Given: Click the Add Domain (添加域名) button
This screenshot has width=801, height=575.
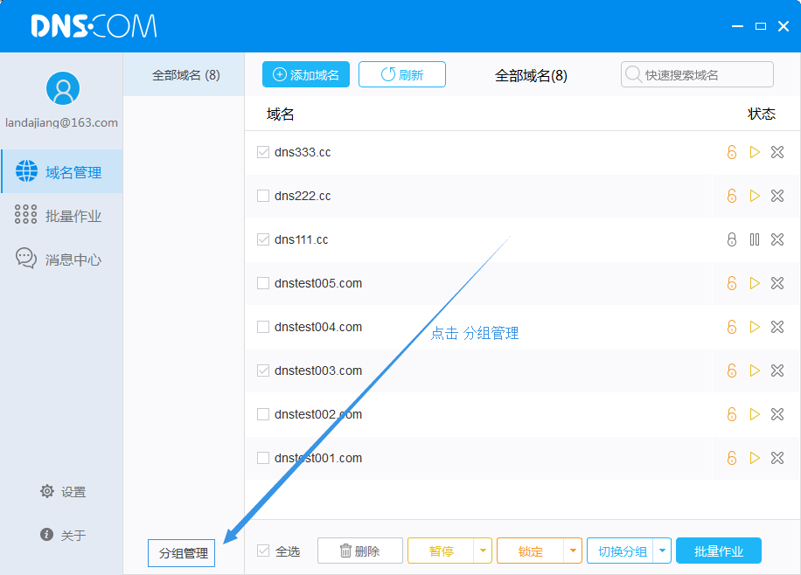Looking at the screenshot, I should point(306,75).
